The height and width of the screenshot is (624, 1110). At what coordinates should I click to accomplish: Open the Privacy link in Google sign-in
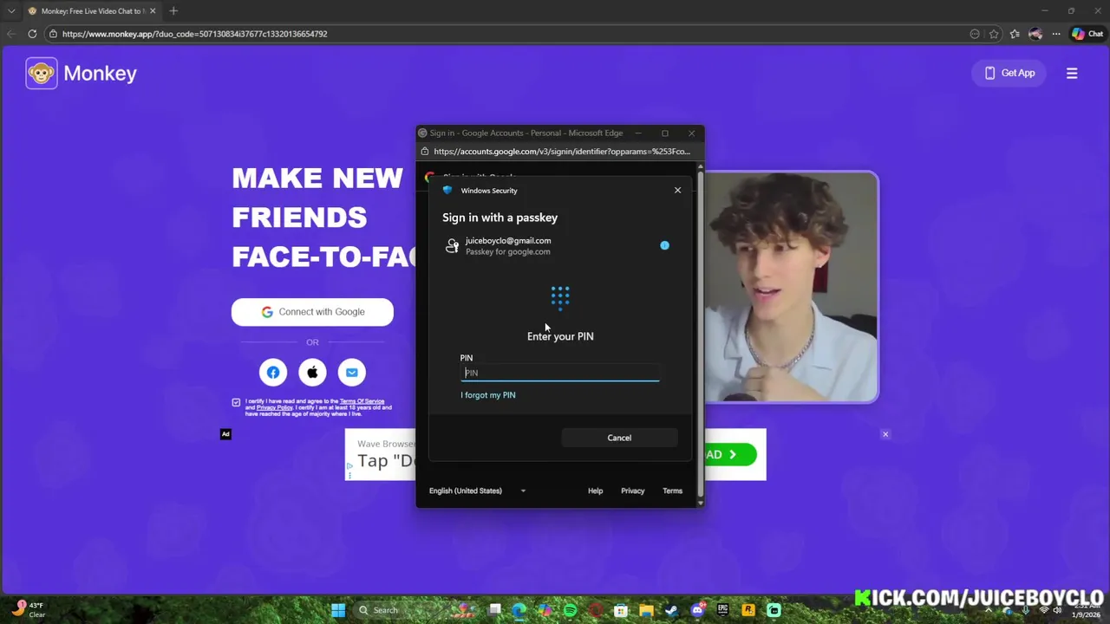pyautogui.click(x=632, y=491)
